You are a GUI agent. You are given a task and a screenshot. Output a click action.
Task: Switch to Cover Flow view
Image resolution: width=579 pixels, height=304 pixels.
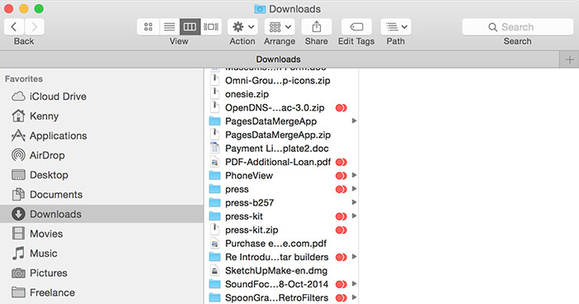[211, 27]
